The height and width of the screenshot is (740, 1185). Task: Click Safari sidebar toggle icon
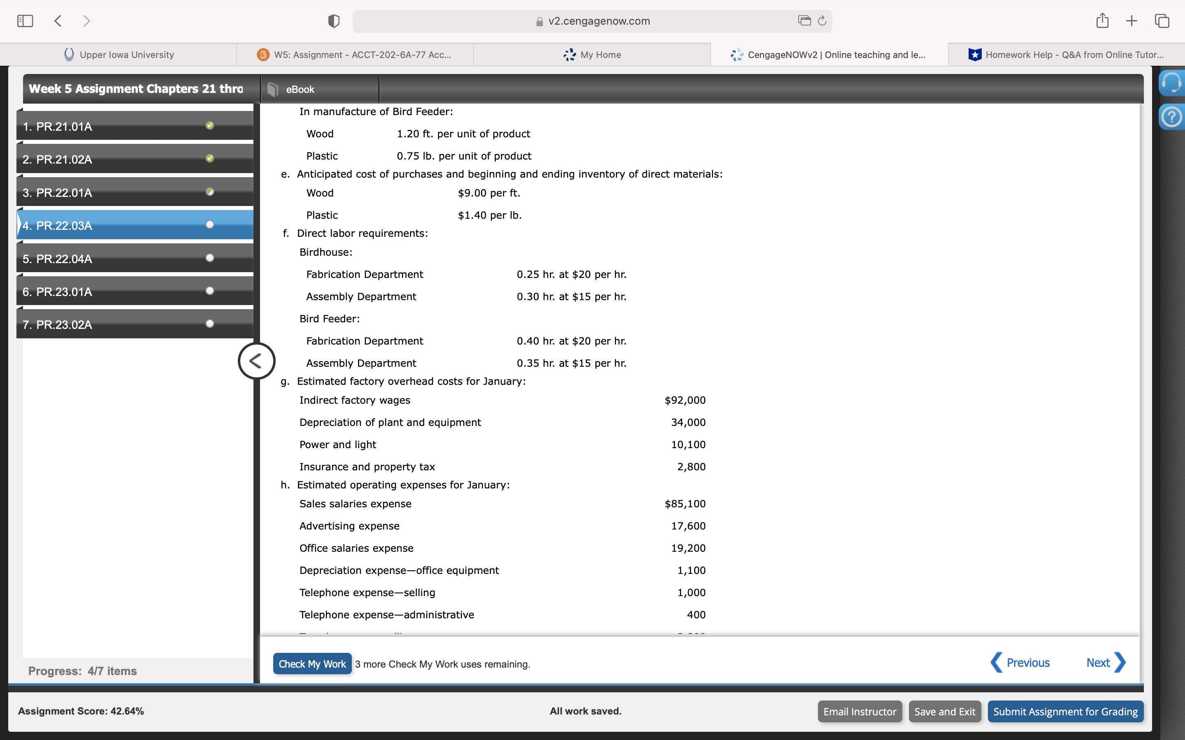pyautogui.click(x=25, y=21)
